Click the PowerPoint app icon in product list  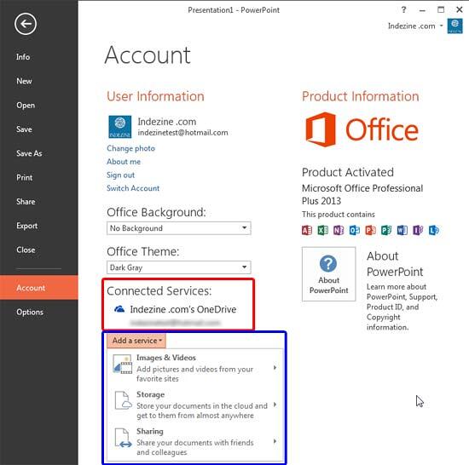[370, 230]
